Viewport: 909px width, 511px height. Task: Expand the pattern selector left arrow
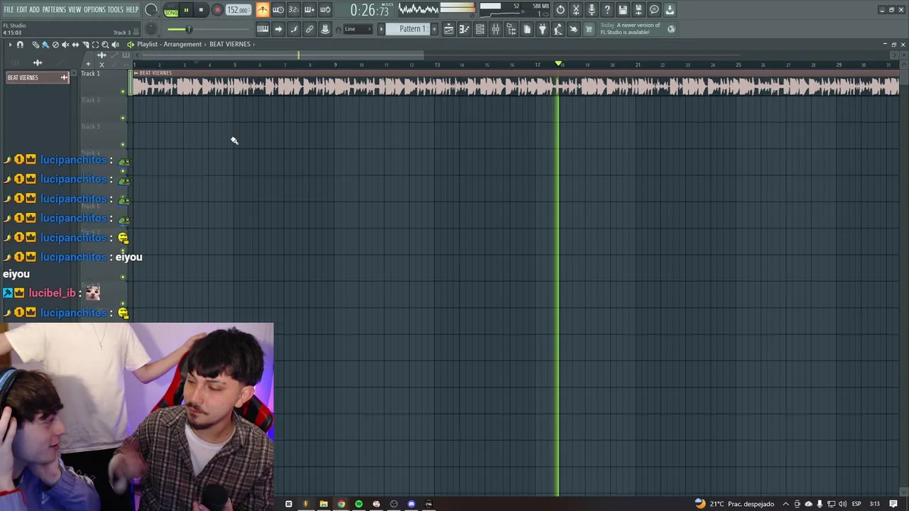click(381, 29)
